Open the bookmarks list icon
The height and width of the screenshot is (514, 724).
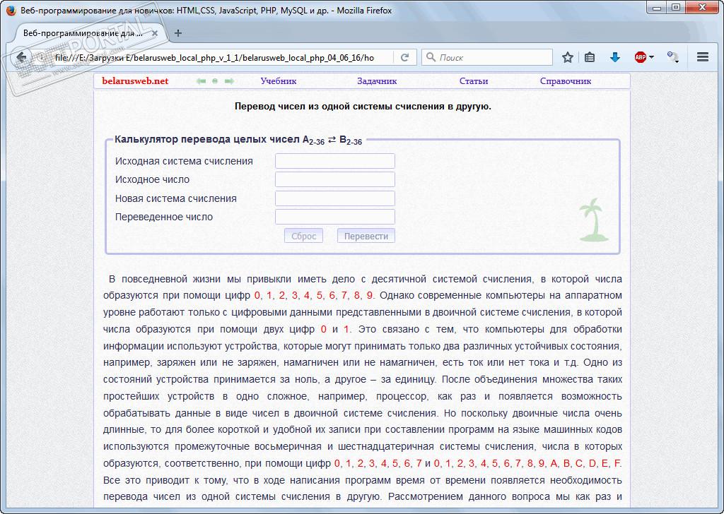pyautogui.click(x=590, y=57)
